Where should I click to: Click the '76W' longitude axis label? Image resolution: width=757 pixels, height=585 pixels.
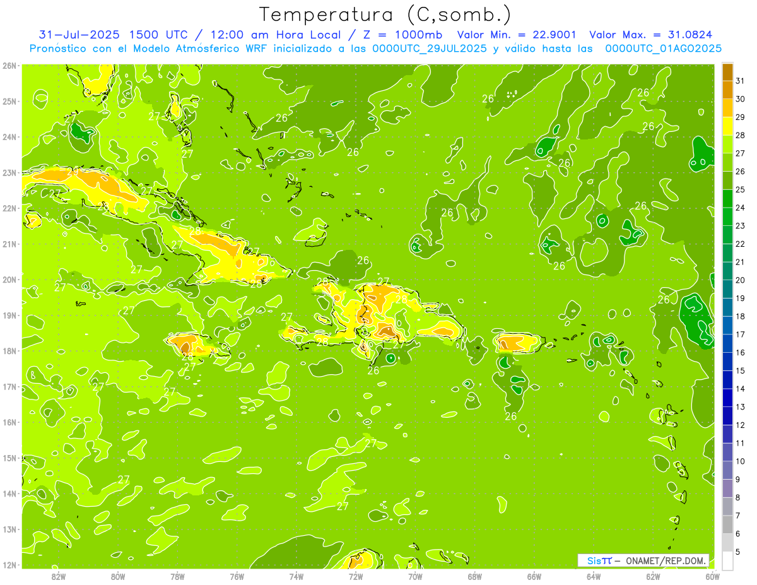point(237,576)
